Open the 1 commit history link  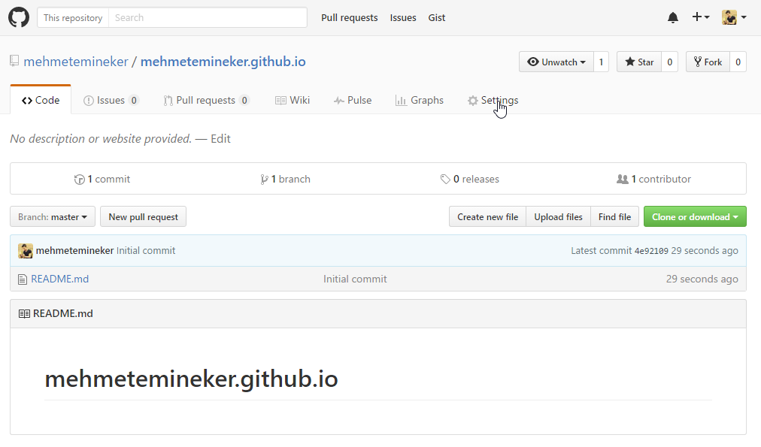(x=102, y=180)
